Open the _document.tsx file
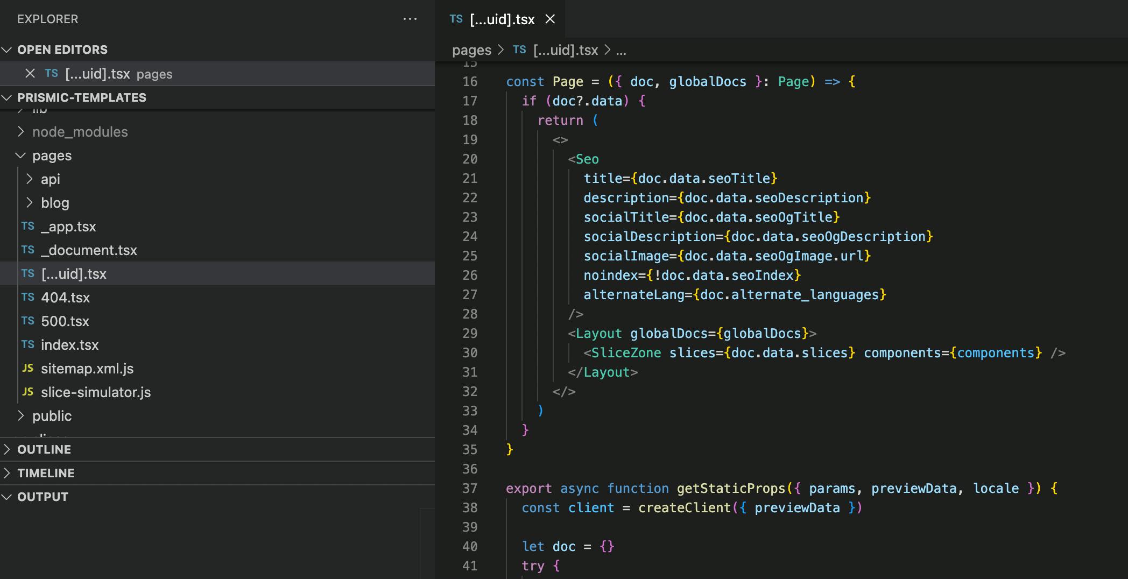The image size is (1128, 579). click(x=89, y=250)
